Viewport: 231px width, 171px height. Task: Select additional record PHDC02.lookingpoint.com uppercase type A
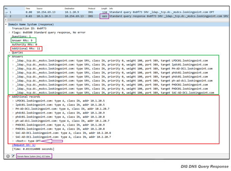coord(60,125)
